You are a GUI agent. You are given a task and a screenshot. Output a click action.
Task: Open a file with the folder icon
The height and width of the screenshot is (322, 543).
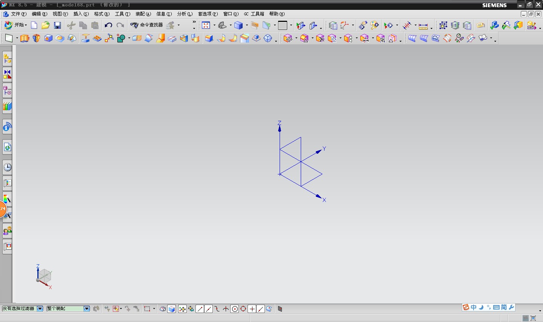46,25
